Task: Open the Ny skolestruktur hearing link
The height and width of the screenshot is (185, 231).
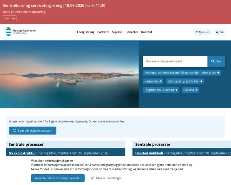Action: pyautogui.click(x=22, y=153)
